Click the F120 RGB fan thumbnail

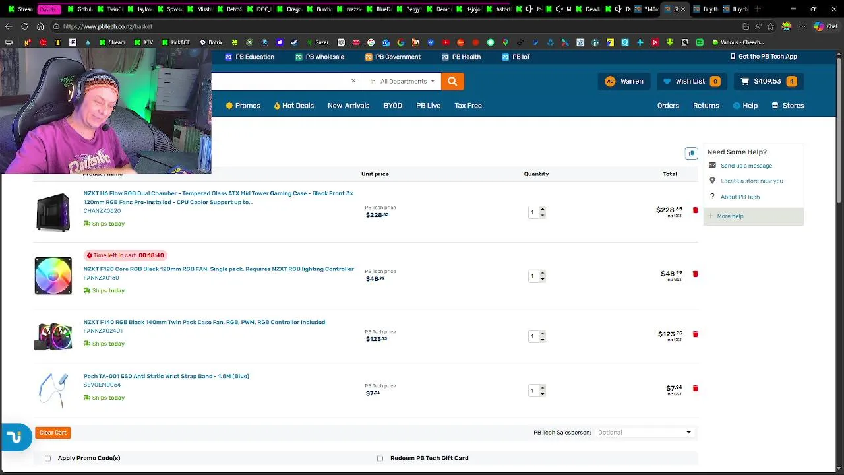pos(53,276)
